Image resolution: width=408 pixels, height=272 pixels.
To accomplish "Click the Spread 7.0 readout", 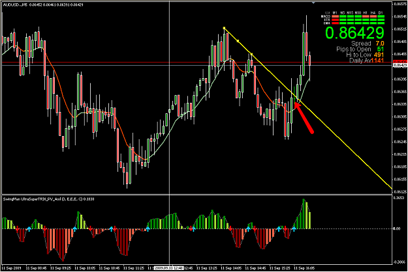I will click(x=368, y=44).
